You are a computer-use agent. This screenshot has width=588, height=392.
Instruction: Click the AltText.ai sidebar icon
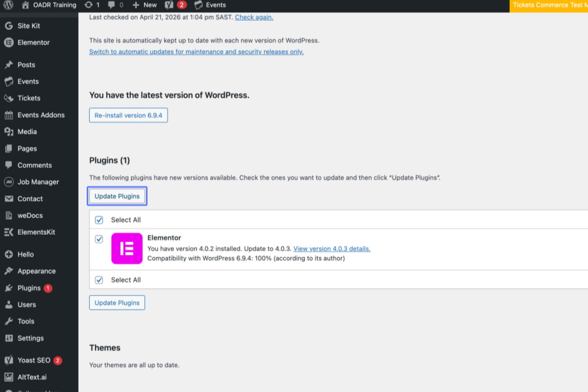coord(9,377)
